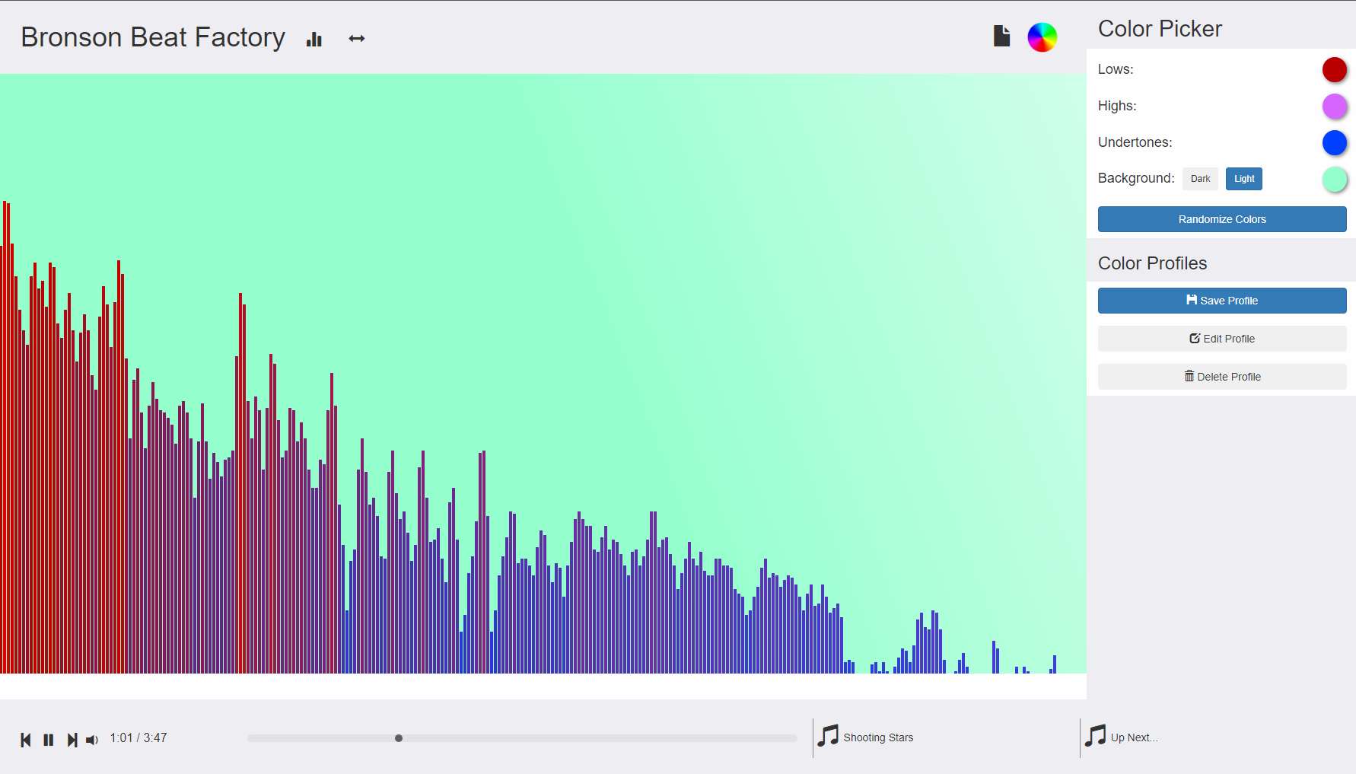Click Delete Profile

pyautogui.click(x=1222, y=377)
